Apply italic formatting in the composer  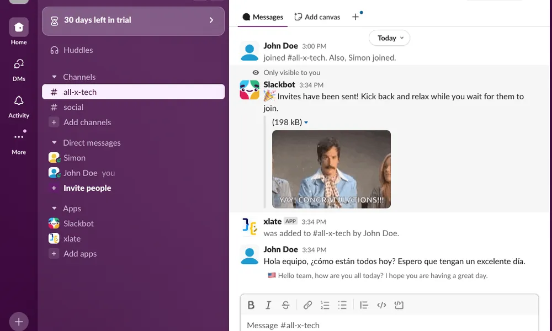(268, 305)
